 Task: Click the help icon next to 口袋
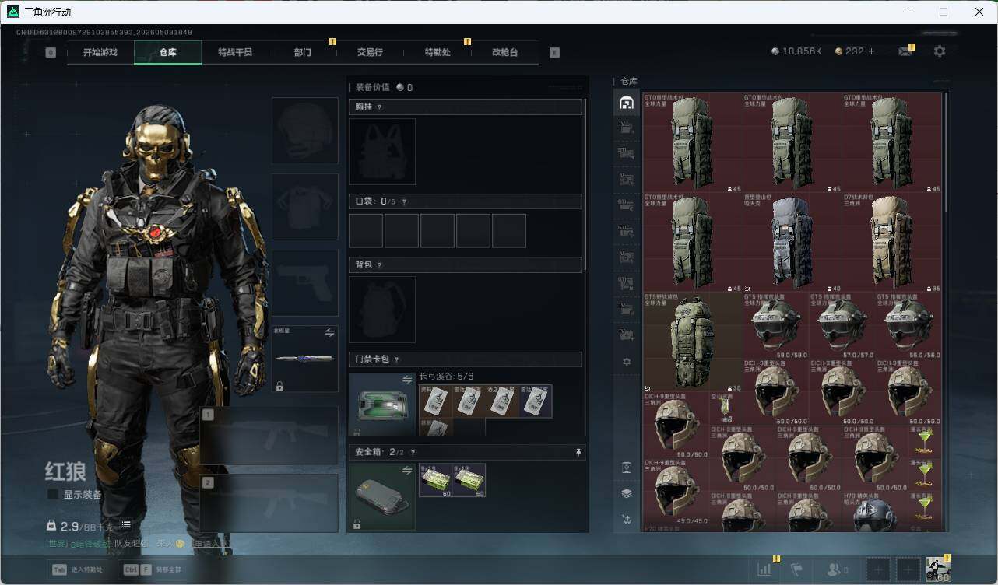tap(404, 201)
